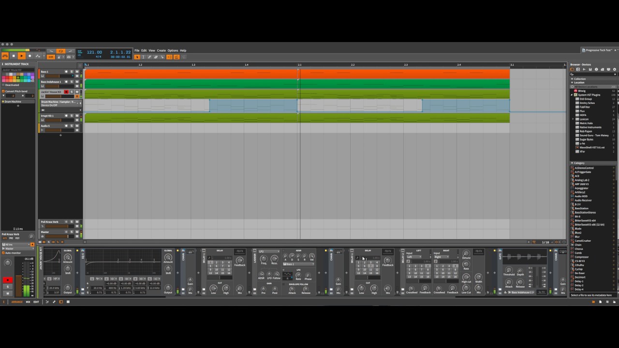Open the Create menu

(x=161, y=50)
